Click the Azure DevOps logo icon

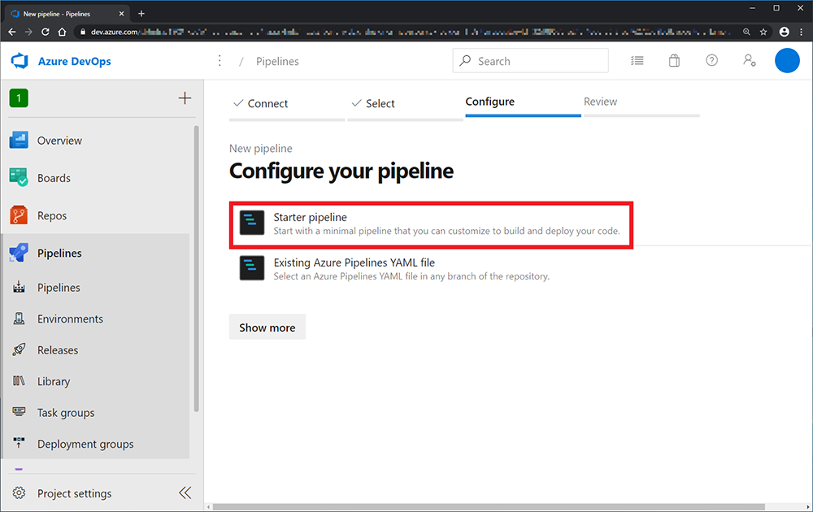(20, 61)
